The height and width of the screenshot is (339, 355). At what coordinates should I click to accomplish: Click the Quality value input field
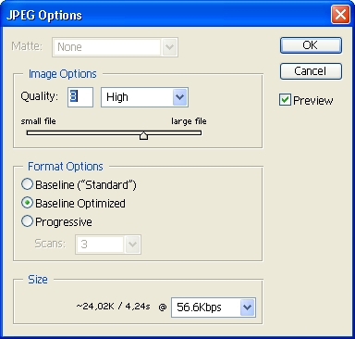coord(80,97)
